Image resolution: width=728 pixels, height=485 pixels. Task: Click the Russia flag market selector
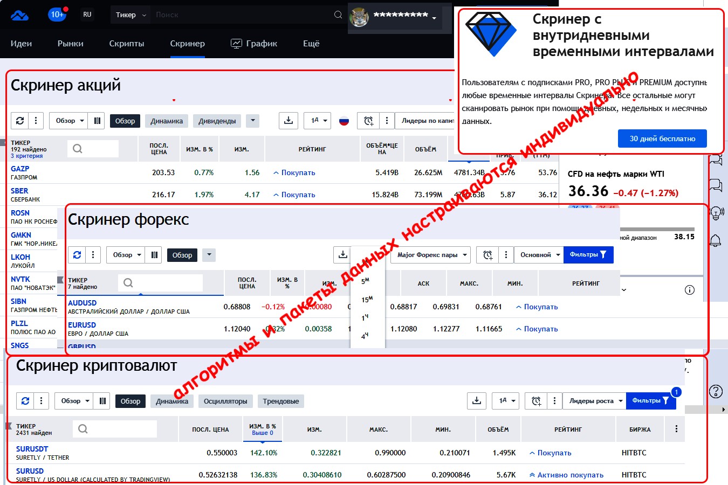[344, 121]
